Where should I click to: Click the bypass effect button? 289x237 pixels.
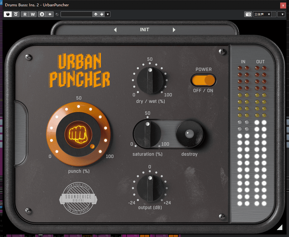16,14
